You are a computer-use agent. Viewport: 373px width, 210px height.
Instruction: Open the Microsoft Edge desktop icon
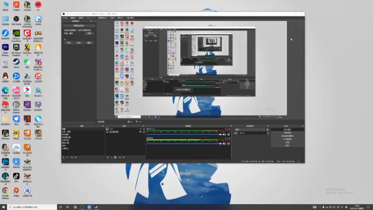(x=5, y=92)
